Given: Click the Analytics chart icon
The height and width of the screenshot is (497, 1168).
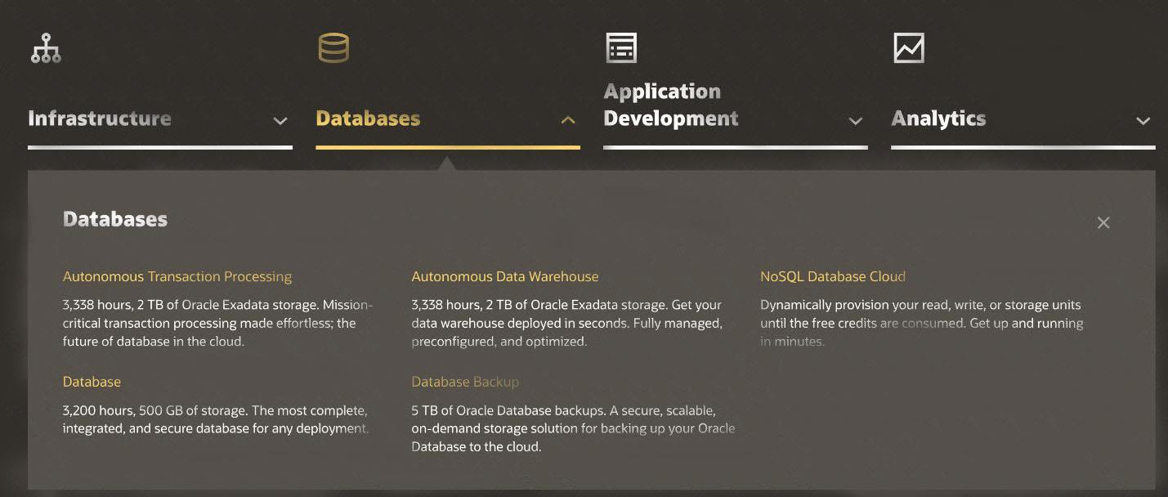Looking at the screenshot, I should [x=909, y=47].
